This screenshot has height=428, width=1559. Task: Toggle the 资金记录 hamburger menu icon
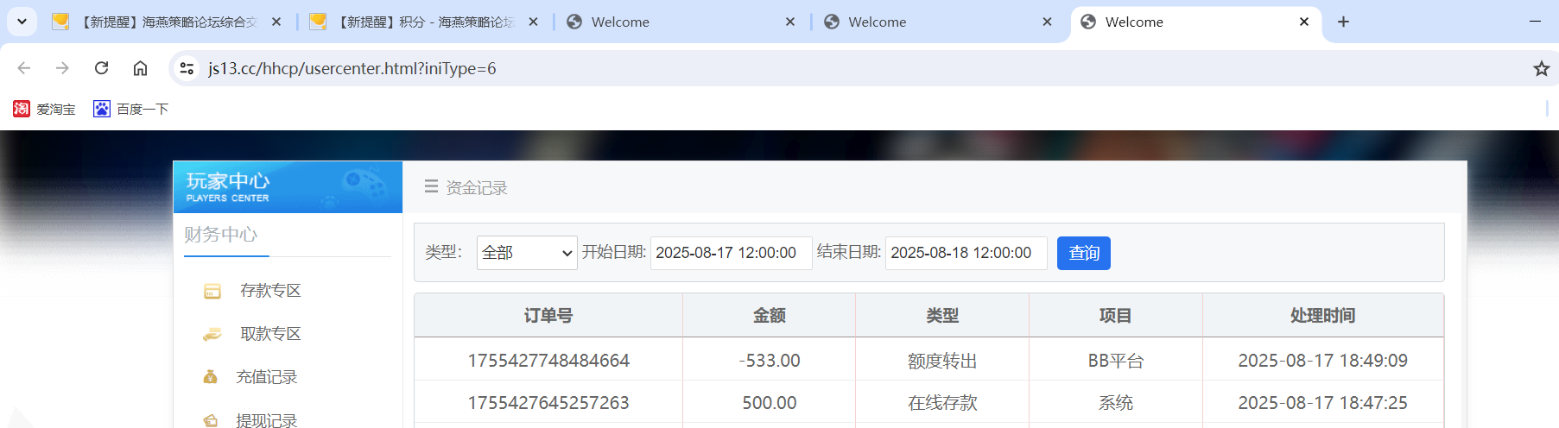tap(431, 186)
